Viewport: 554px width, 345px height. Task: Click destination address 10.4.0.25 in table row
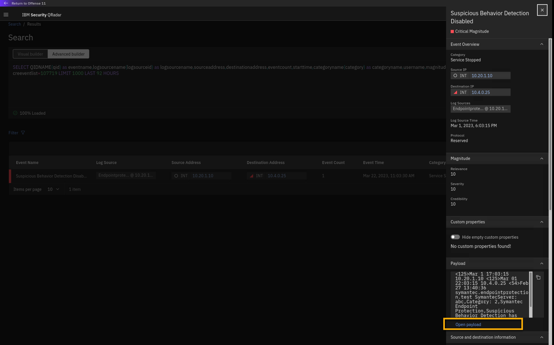pos(277,176)
